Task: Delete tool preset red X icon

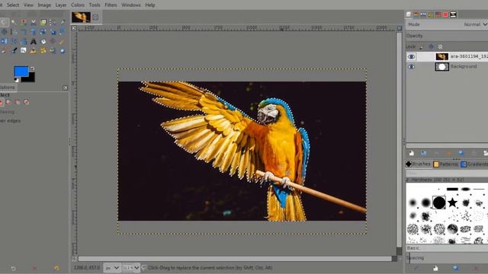Action: tap(34, 268)
